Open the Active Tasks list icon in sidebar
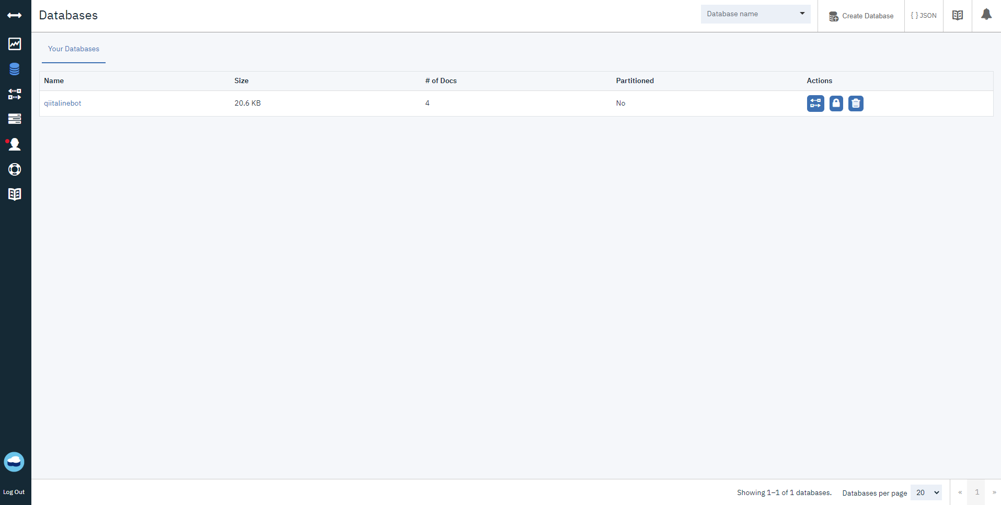This screenshot has width=1001, height=505. tap(15, 119)
